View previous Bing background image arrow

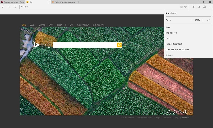175,112
